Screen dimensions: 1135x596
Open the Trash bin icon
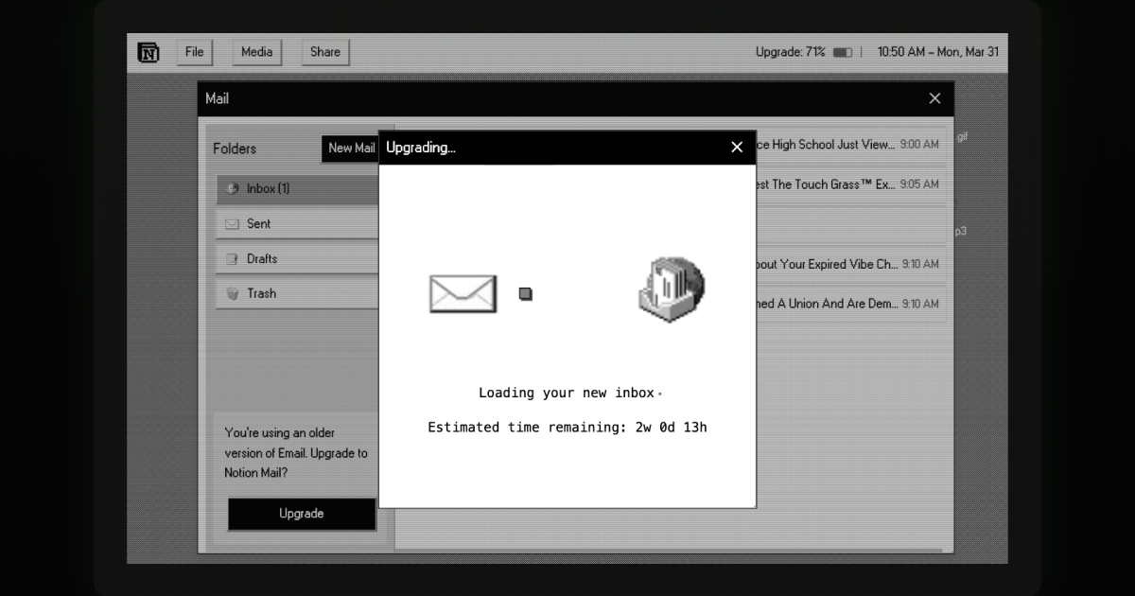pyautogui.click(x=232, y=293)
